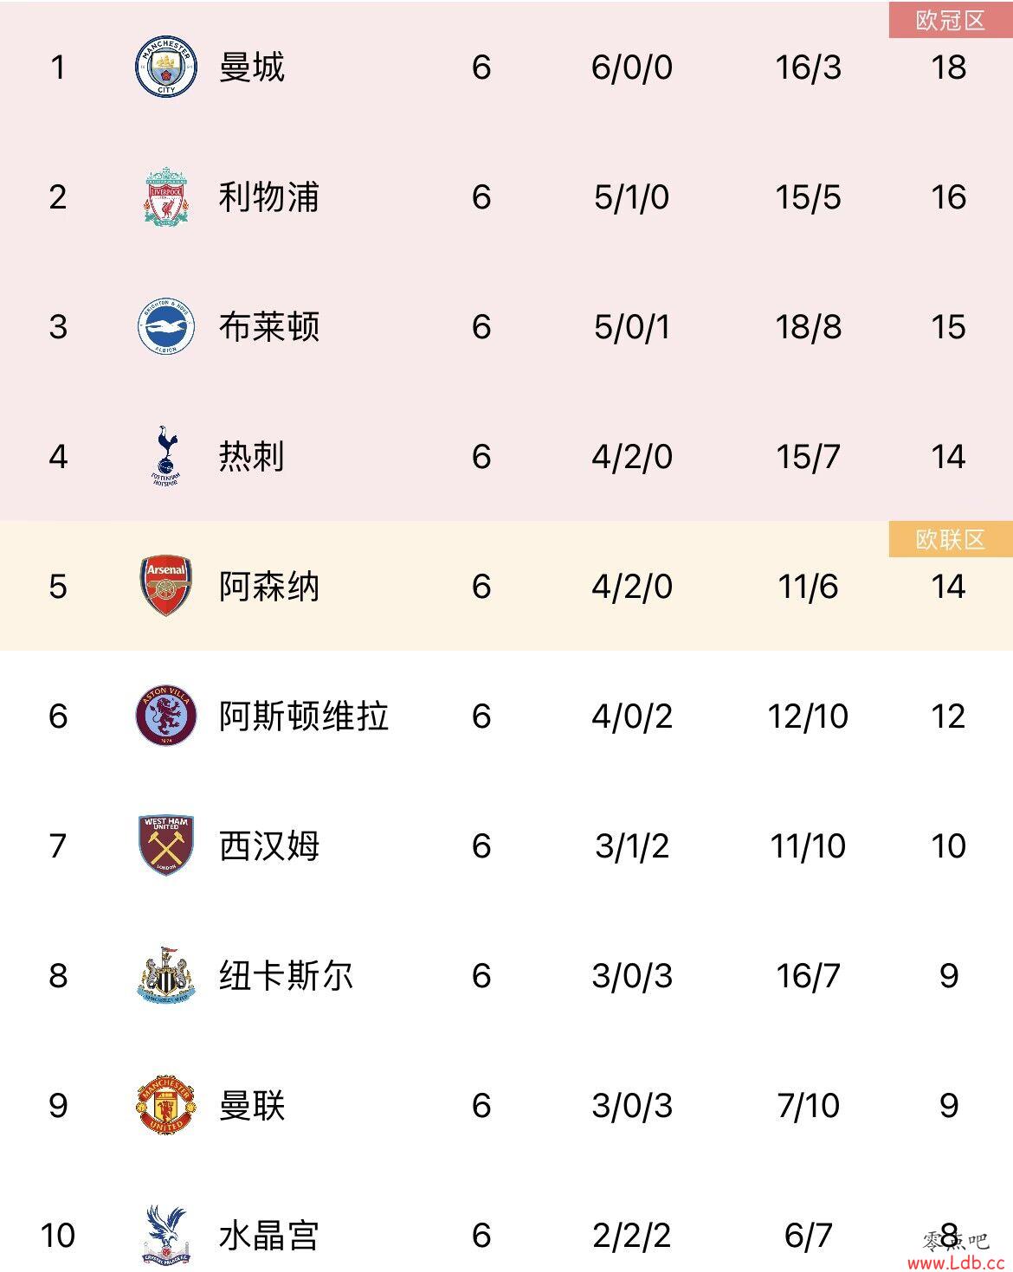Viewport: 1013px width, 1272px height.
Task: Click the West Ham United crest
Action: pyautogui.click(x=165, y=845)
